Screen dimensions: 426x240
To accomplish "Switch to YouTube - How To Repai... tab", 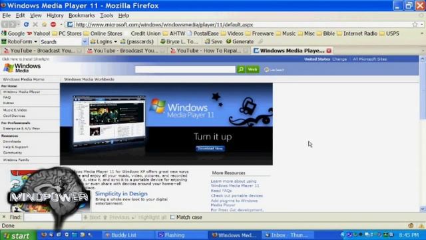I will click(208, 51).
